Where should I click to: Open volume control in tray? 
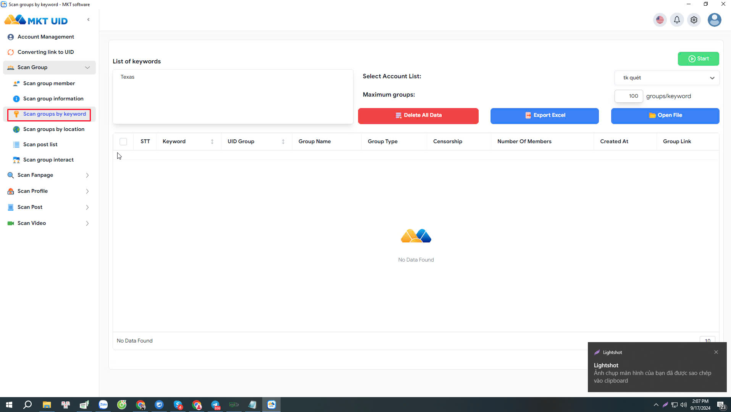click(684, 405)
